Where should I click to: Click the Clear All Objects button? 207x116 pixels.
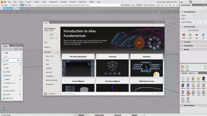193,30
